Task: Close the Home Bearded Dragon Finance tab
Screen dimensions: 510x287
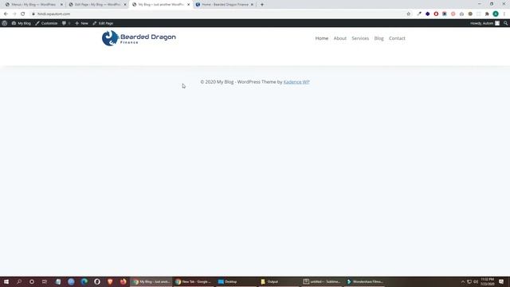Action: 252,5
